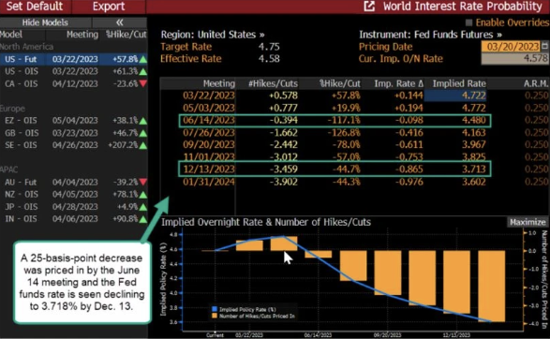The width and height of the screenshot is (550, 339).
Task: Select the 09/20/2023 meeting row
Action: (x=354, y=145)
